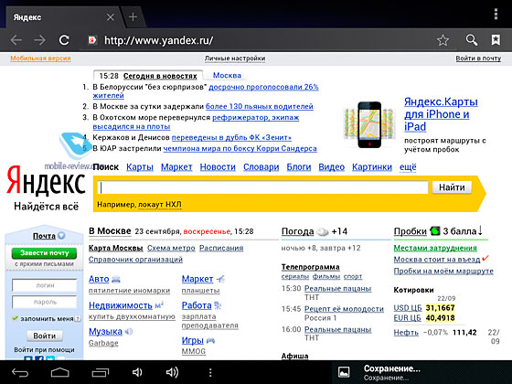Image resolution: width=512 pixels, height=384 pixels.
Task: Lower volume with the system bar speaker icon
Action: click(x=137, y=372)
